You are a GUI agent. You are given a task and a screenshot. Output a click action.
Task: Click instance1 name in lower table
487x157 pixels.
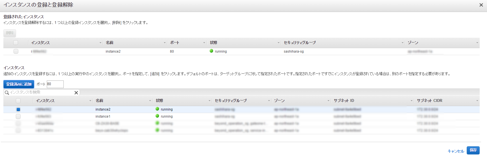(x=103, y=116)
